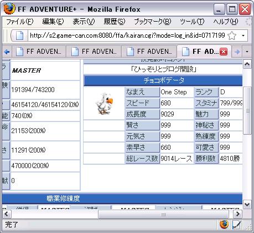Click the ランク value D
The width and height of the screenshot is (254, 233).
click(222, 92)
